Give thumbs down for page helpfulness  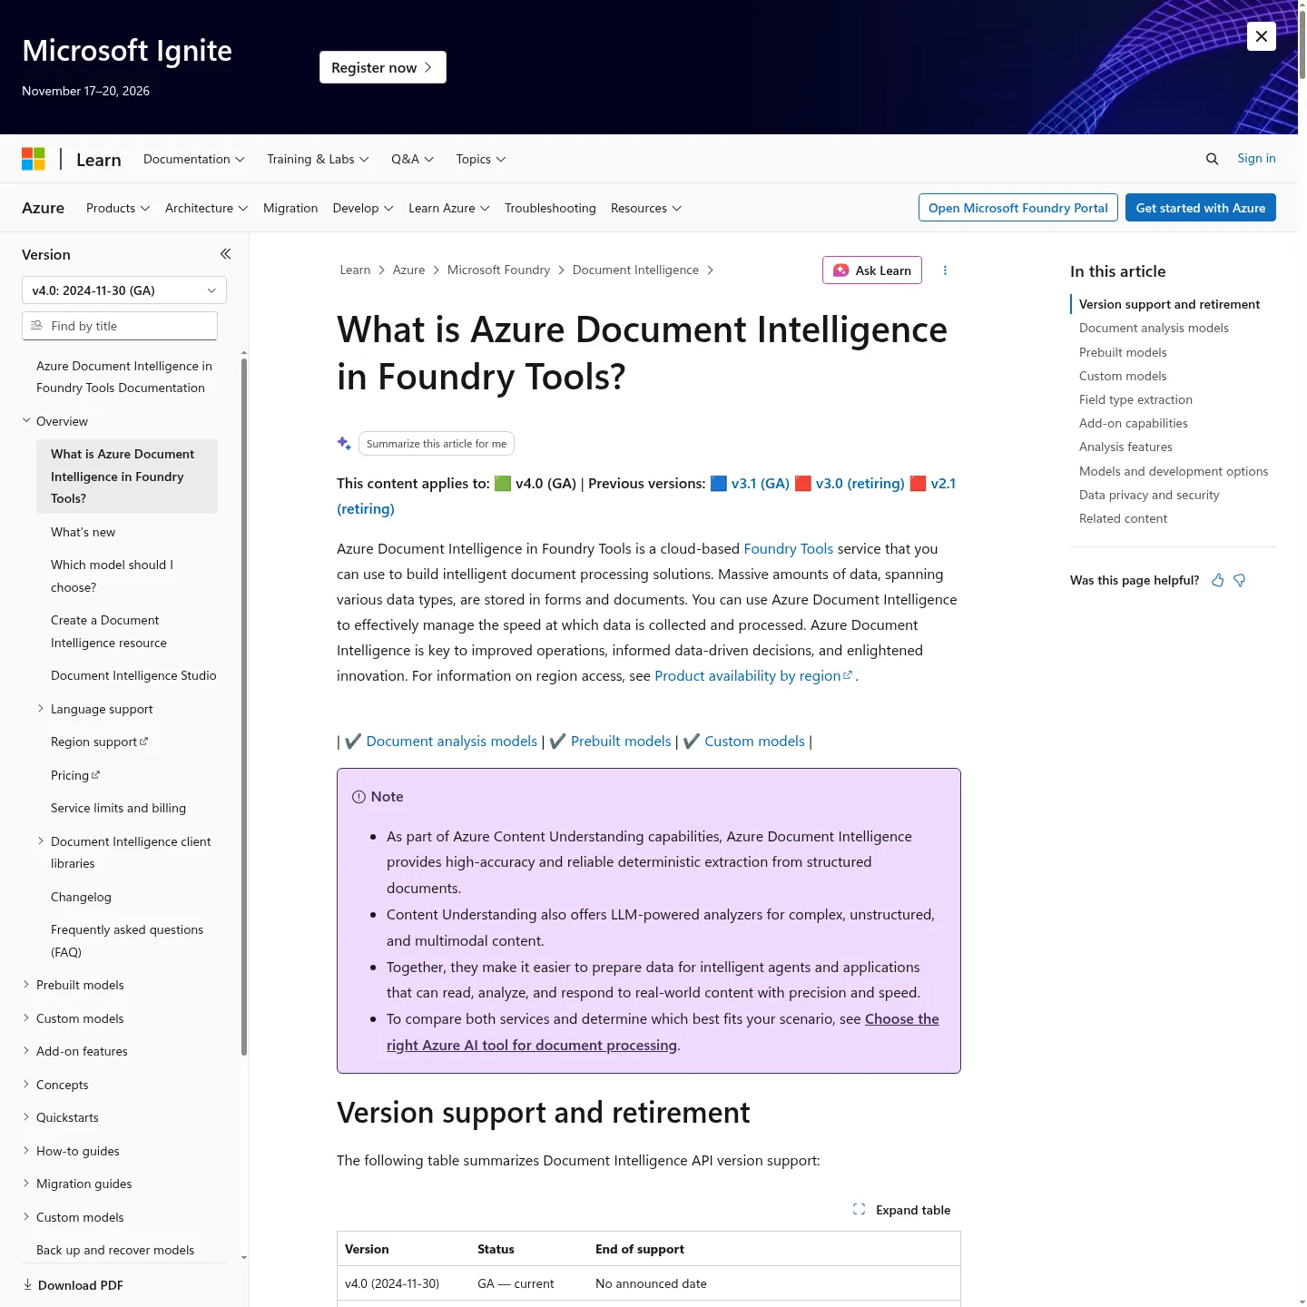pyautogui.click(x=1240, y=580)
